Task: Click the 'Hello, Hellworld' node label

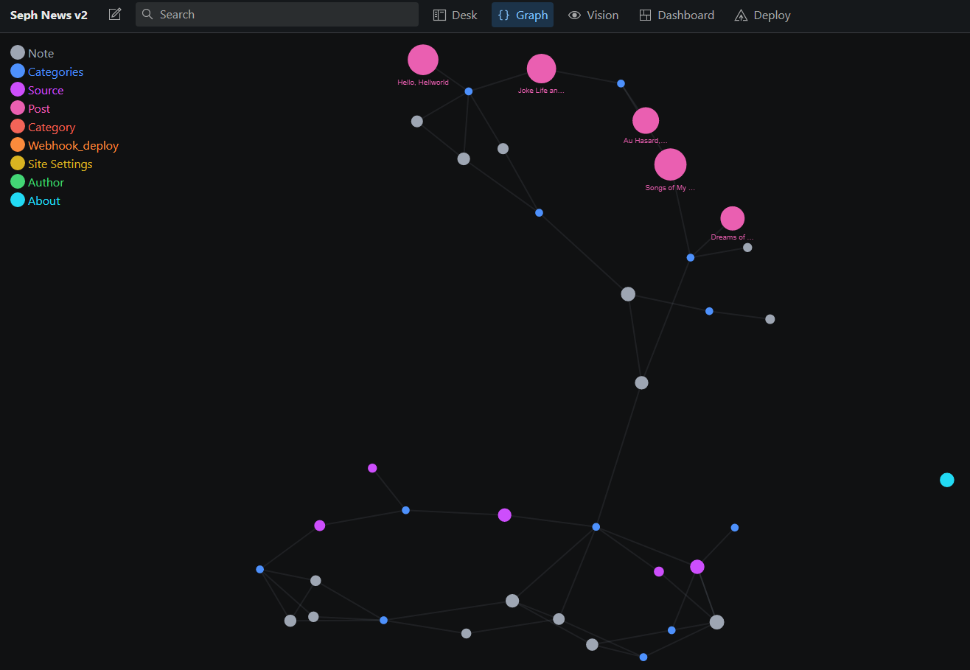Action: coord(423,83)
